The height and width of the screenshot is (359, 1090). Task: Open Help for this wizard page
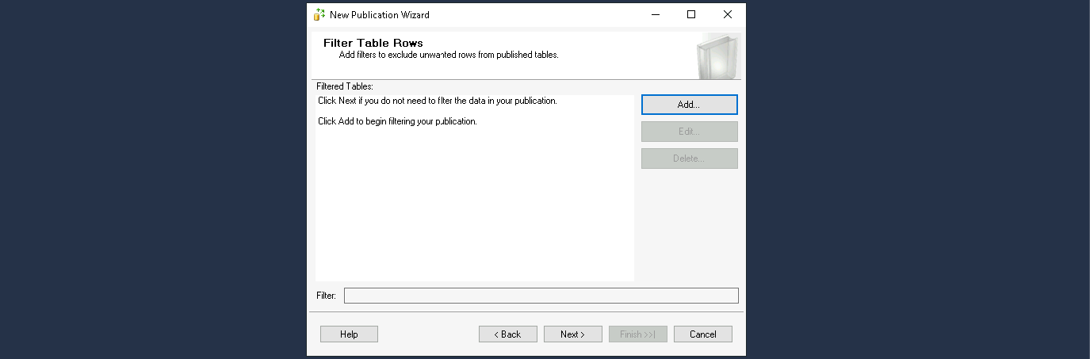tap(349, 334)
